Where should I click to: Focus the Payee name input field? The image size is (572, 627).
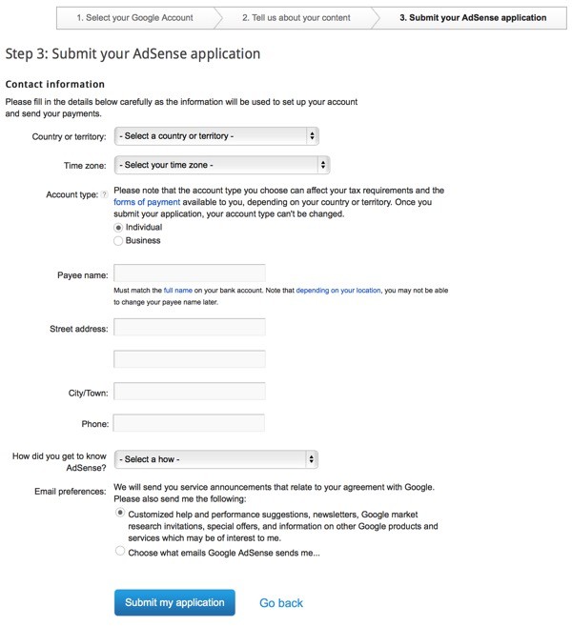pos(190,273)
